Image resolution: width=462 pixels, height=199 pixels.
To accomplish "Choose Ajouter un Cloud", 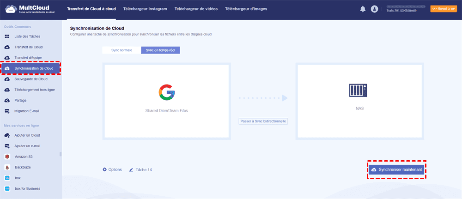I will [27, 135].
